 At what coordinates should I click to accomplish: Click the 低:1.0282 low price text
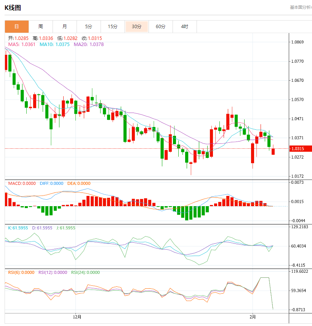click(67, 38)
